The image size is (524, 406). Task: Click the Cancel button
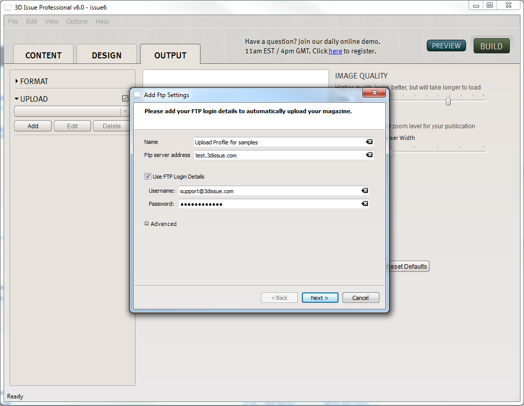click(x=360, y=298)
